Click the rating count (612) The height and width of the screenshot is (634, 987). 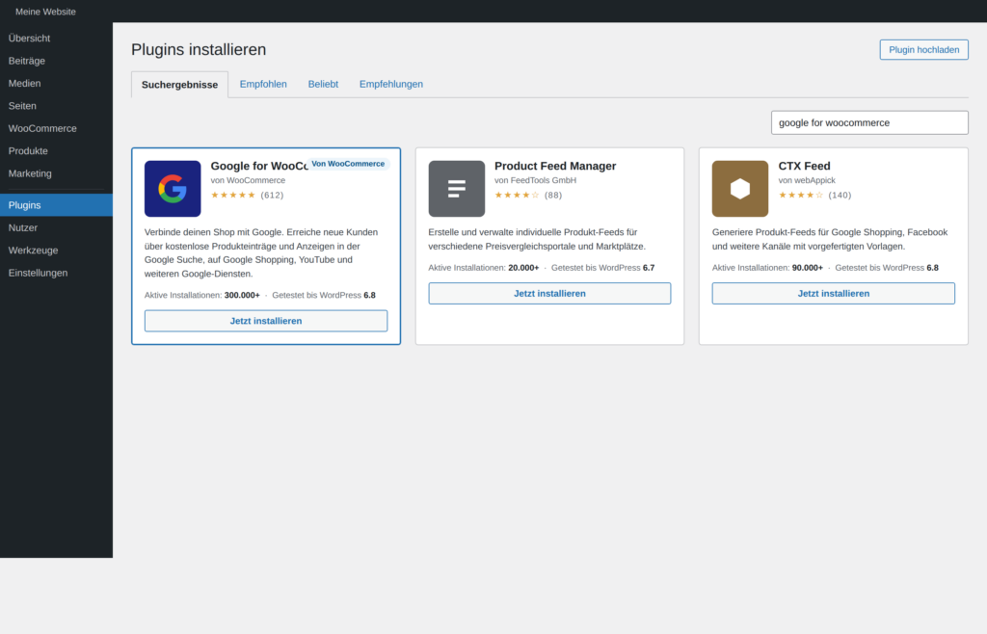[x=272, y=195]
